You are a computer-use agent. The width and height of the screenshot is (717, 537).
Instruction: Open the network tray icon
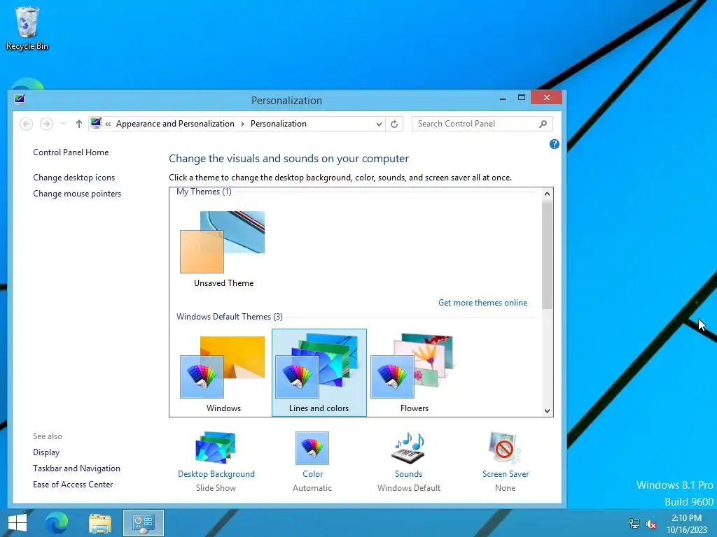pyautogui.click(x=634, y=524)
